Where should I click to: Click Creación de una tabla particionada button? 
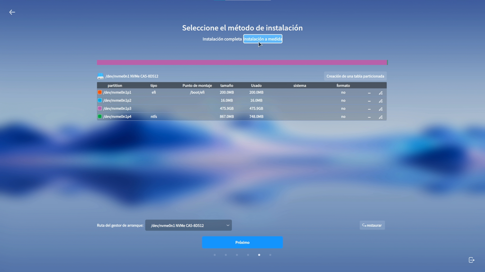355,76
